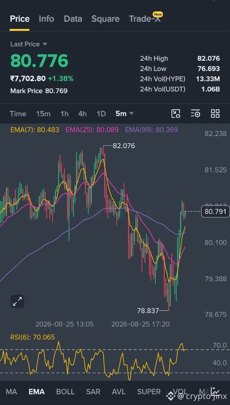Click the 24h Low value 76.693
The width and height of the screenshot is (230, 405).
click(x=209, y=69)
